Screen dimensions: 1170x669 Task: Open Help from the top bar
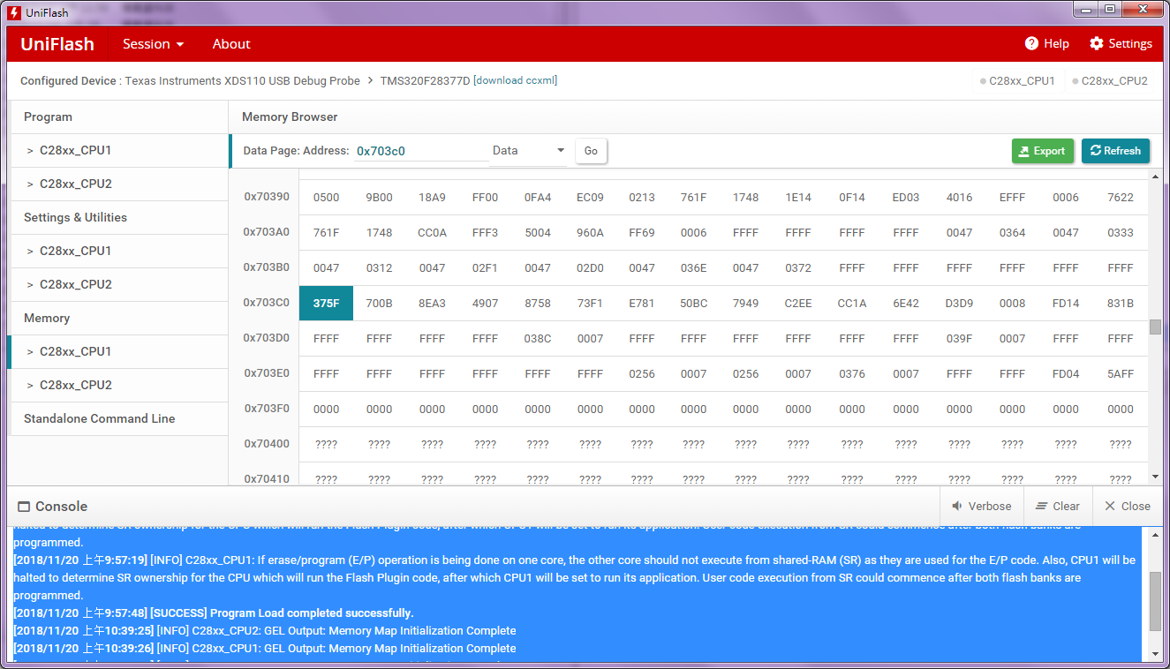click(1046, 44)
